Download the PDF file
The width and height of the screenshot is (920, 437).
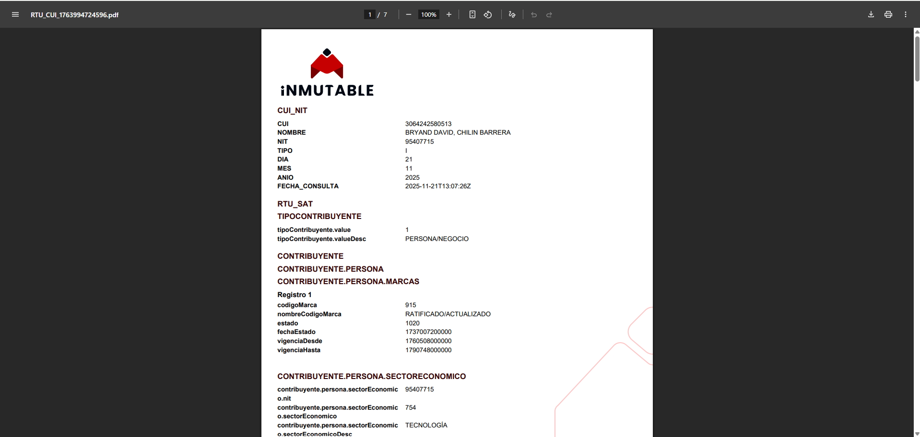(x=870, y=14)
